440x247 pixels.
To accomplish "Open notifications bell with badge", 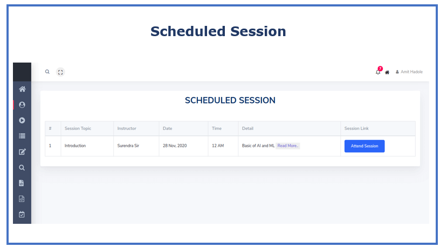I will (x=379, y=71).
